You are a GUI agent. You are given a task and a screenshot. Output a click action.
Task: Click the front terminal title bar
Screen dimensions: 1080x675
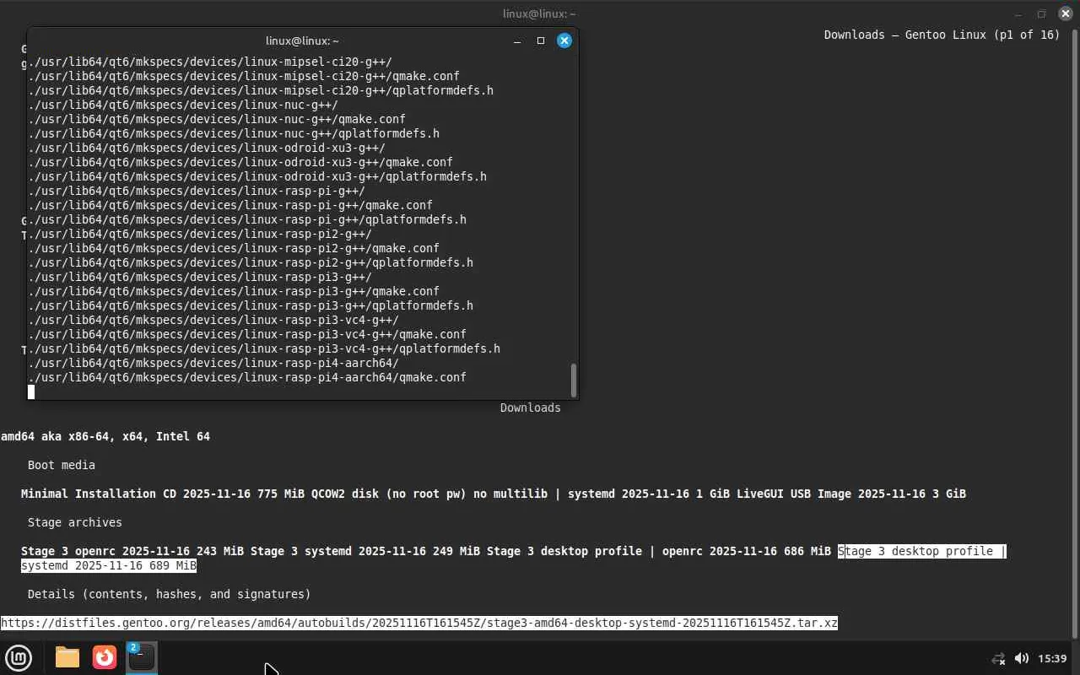pos(302,40)
